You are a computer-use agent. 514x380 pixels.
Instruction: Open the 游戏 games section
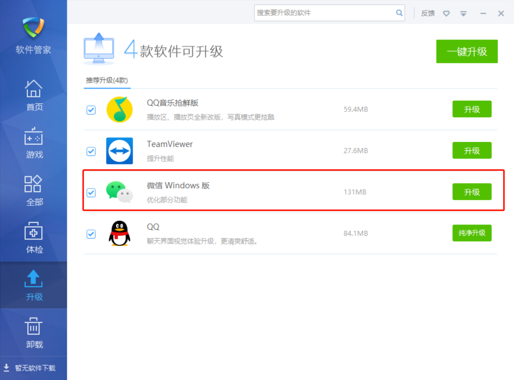click(34, 143)
